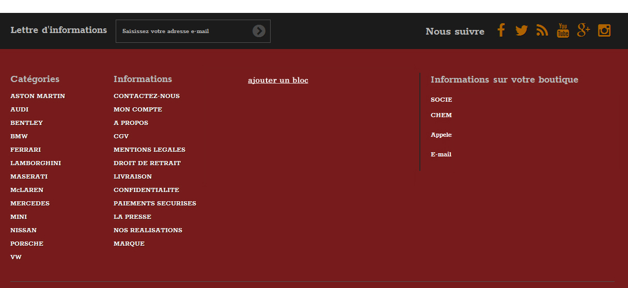Click the truncated 'CHEM' address text

point(442,115)
